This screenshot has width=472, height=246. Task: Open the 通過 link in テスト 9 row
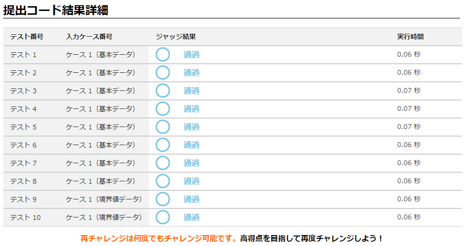(191, 199)
